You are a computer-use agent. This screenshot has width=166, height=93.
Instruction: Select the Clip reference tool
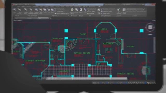click(x=49, y=10)
